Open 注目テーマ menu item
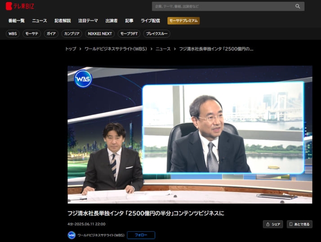This screenshot has width=321, height=242. coord(88,21)
